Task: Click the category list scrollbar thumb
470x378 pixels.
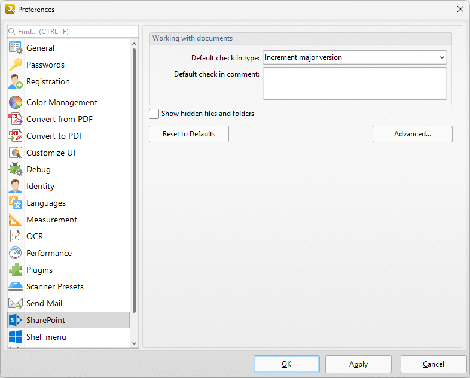Action: click(135, 181)
